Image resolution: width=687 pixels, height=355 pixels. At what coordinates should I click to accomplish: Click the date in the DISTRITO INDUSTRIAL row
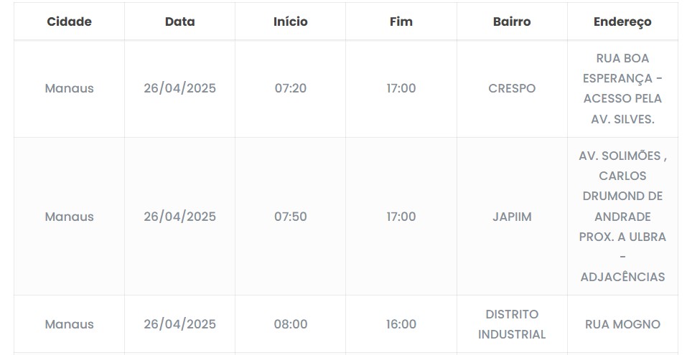[x=179, y=324]
